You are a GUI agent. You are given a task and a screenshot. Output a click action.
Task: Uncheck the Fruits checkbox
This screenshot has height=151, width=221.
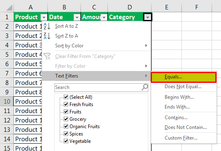pyautogui.click(x=66, y=111)
